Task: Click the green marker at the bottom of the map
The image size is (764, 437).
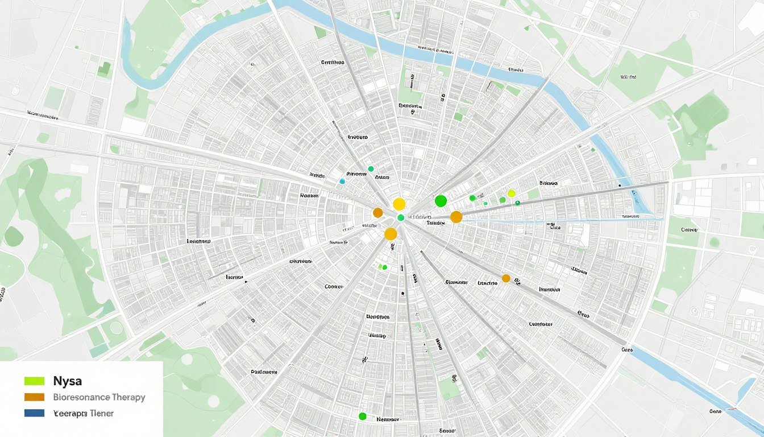Action: 362,416
